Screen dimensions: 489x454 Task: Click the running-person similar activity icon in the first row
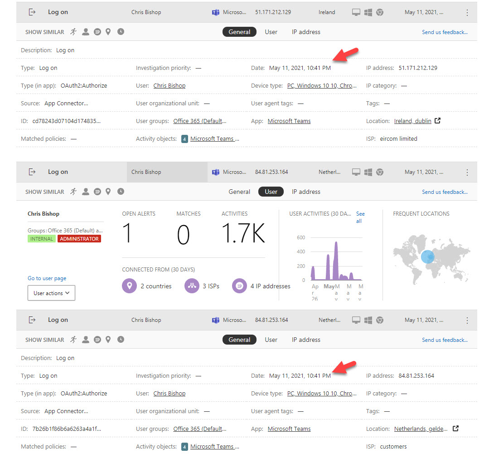click(73, 32)
